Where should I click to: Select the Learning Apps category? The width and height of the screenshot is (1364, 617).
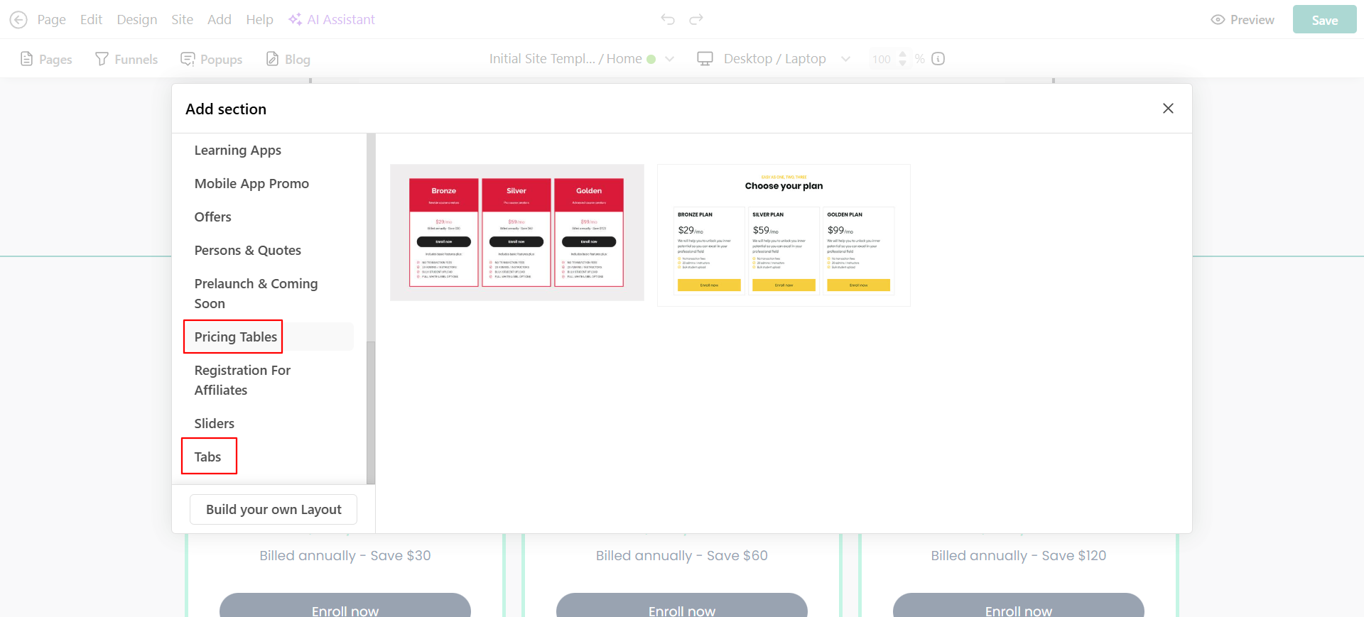coord(238,151)
